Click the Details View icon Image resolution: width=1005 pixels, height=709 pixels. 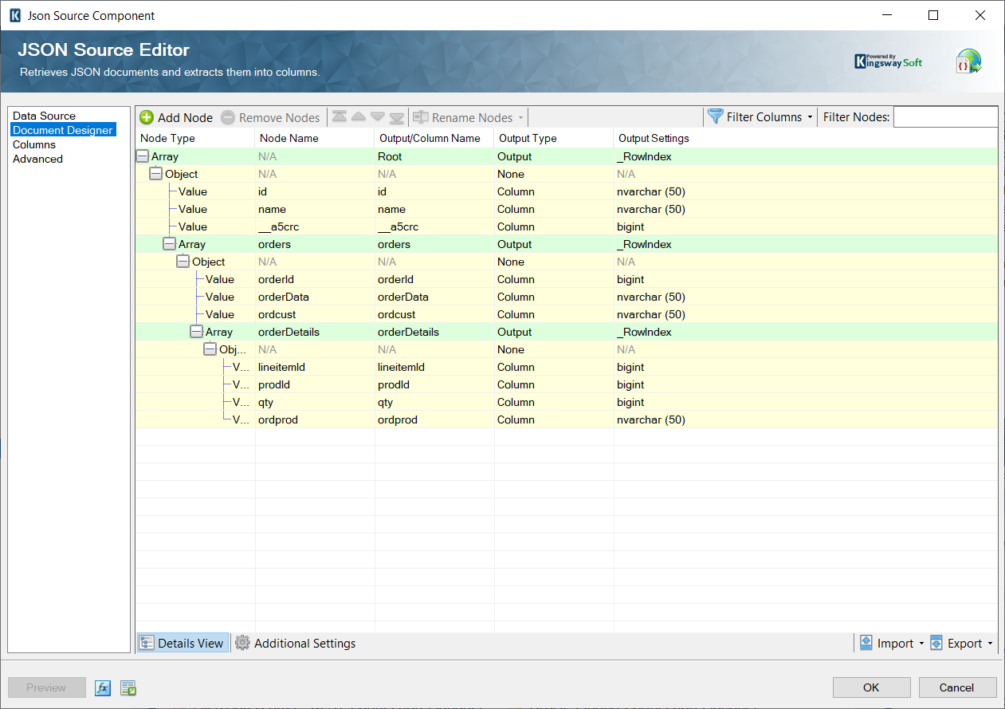coord(147,643)
